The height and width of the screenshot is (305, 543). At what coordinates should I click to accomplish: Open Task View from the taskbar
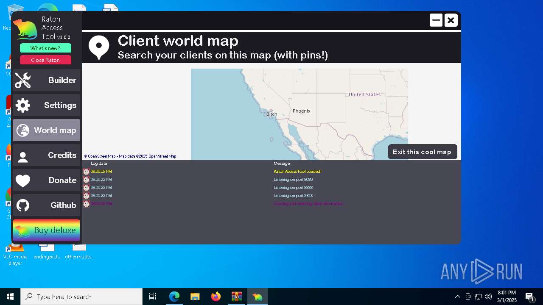[x=153, y=297]
